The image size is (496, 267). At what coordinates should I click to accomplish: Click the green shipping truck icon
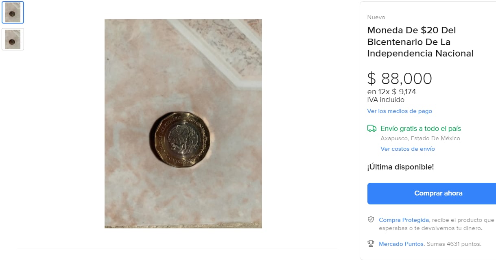(x=371, y=128)
